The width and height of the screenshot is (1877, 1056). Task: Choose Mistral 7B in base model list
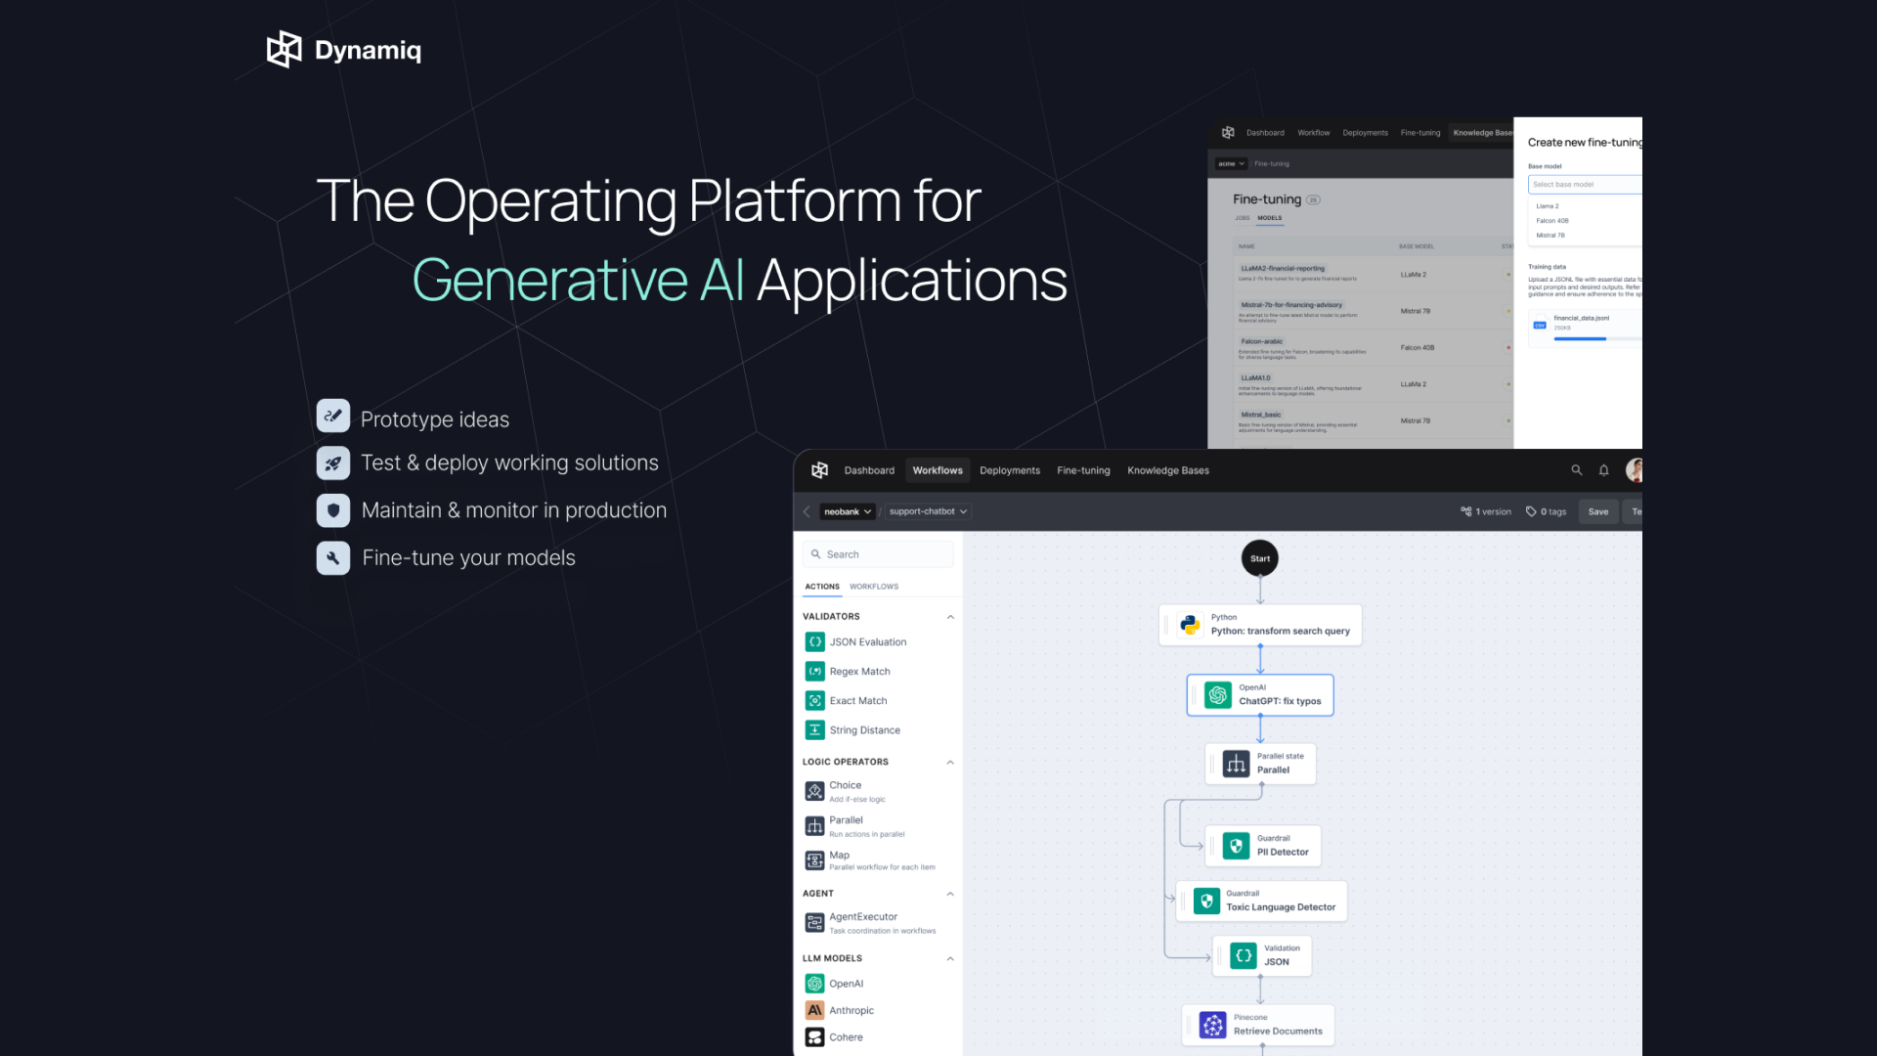(1550, 236)
